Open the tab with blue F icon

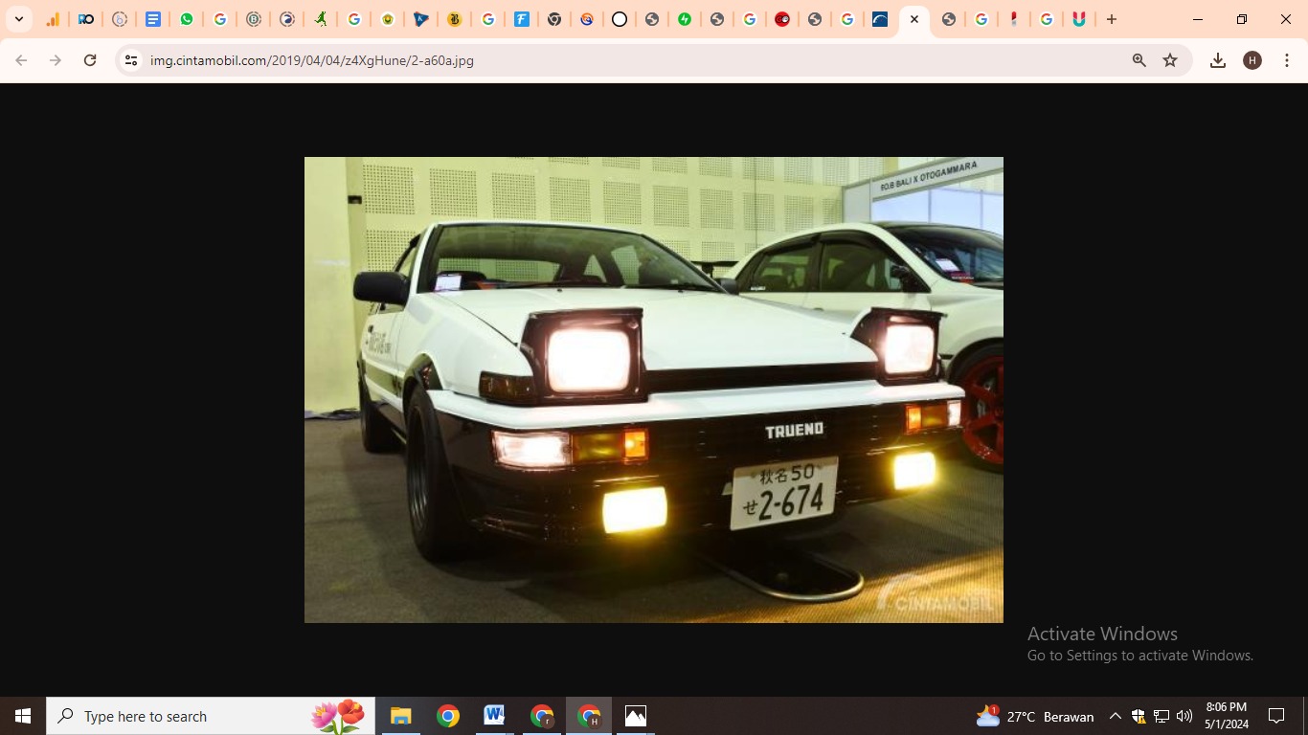[521, 19]
